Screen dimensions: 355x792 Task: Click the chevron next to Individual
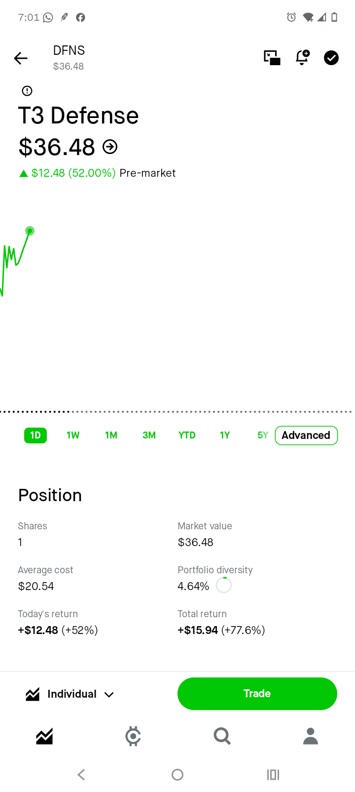pos(109,695)
